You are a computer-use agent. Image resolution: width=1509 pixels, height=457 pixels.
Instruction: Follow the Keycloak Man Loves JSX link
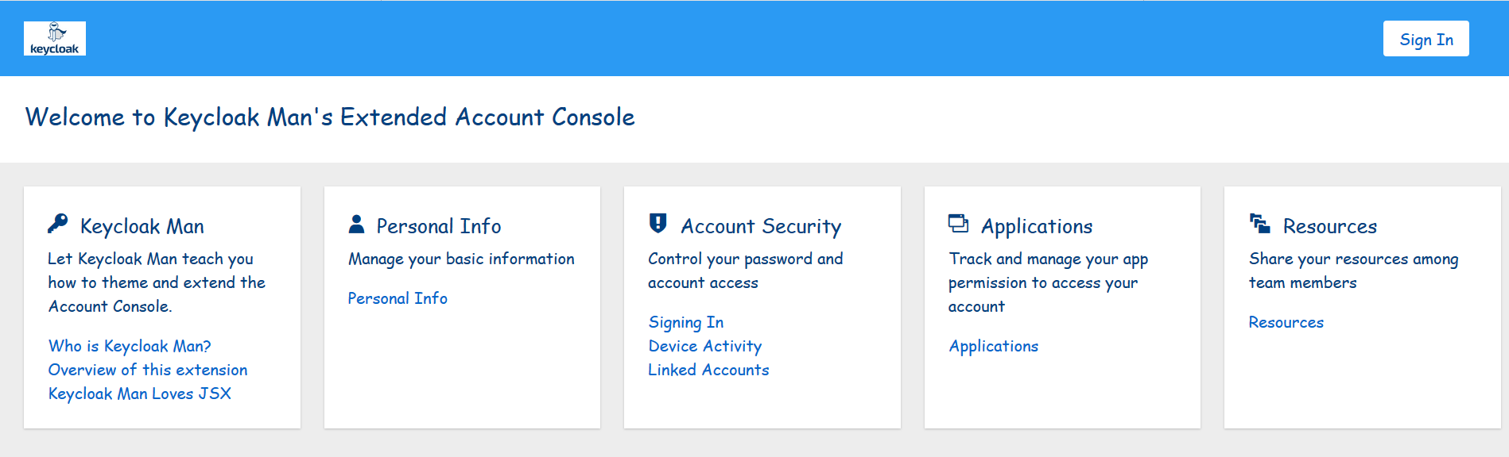pos(140,394)
